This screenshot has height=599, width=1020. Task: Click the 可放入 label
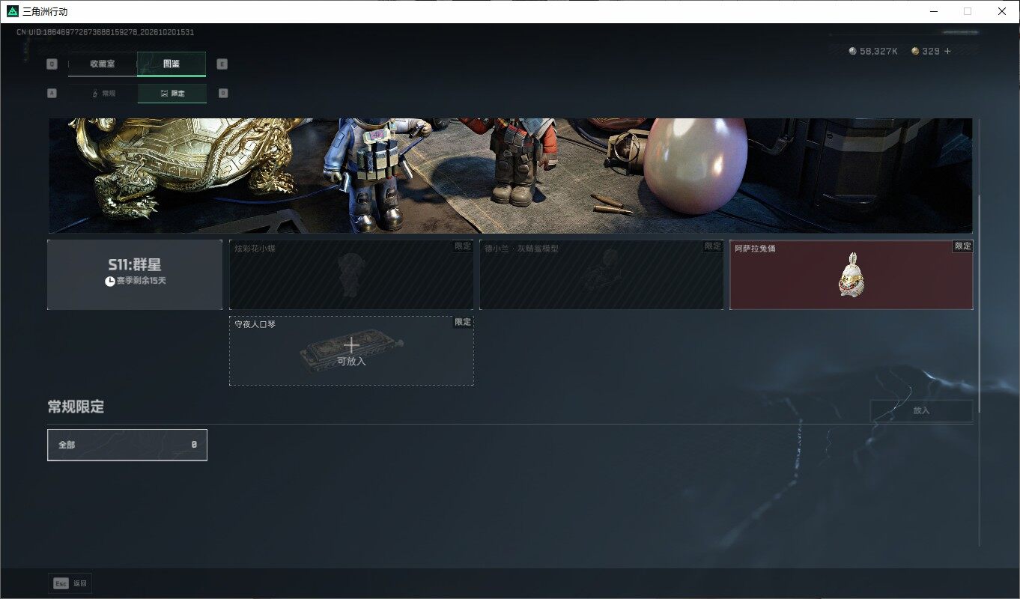coord(351,362)
